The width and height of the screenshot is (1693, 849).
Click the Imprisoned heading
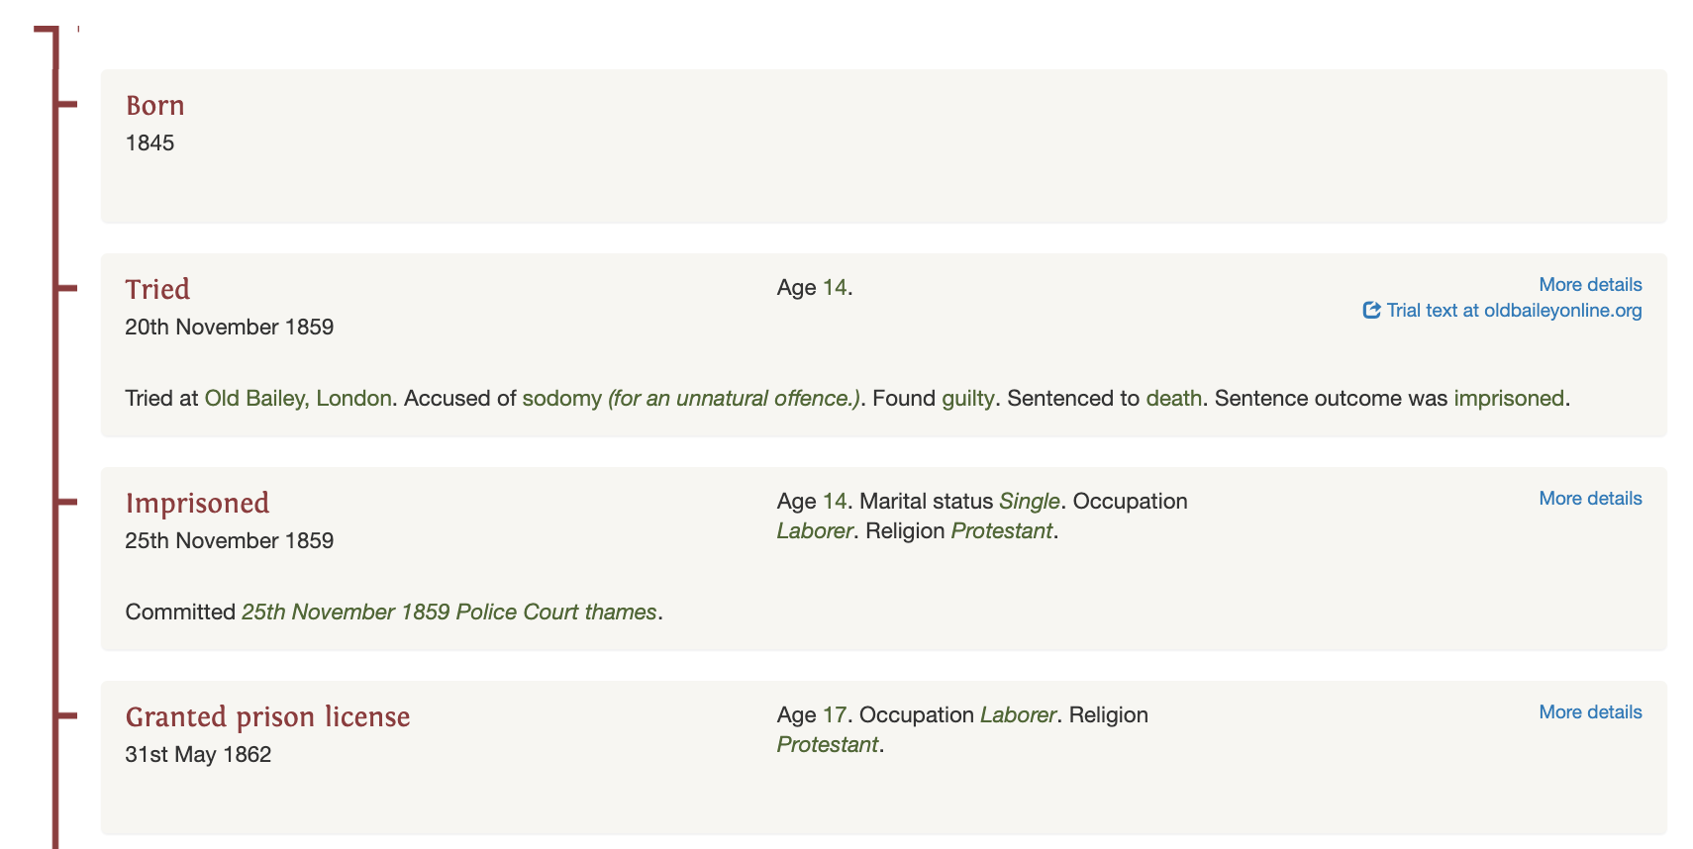pyautogui.click(x=197, y=503)
